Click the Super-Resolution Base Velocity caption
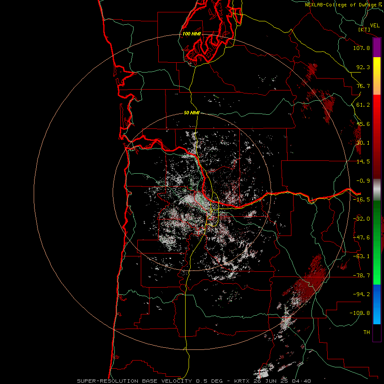This screenshot has width=384, height=384. 194,381
